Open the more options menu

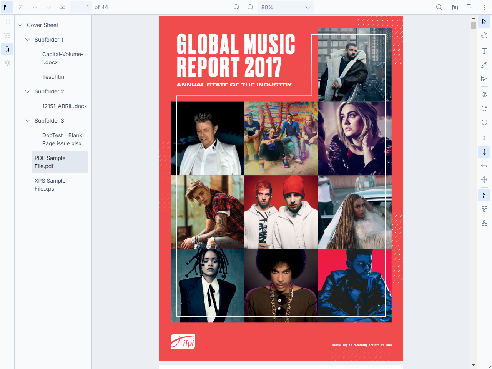coord(485,7)
